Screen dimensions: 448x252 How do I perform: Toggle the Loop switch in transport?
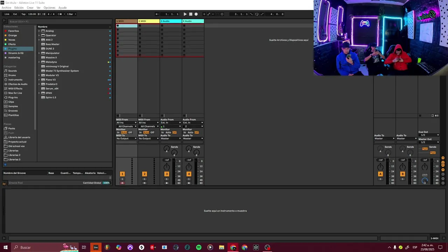click(x=257, y=14)
